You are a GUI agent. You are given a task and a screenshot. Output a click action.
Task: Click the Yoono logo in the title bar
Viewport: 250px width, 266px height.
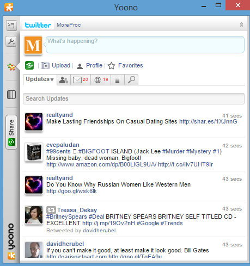(x=9, y=7)
